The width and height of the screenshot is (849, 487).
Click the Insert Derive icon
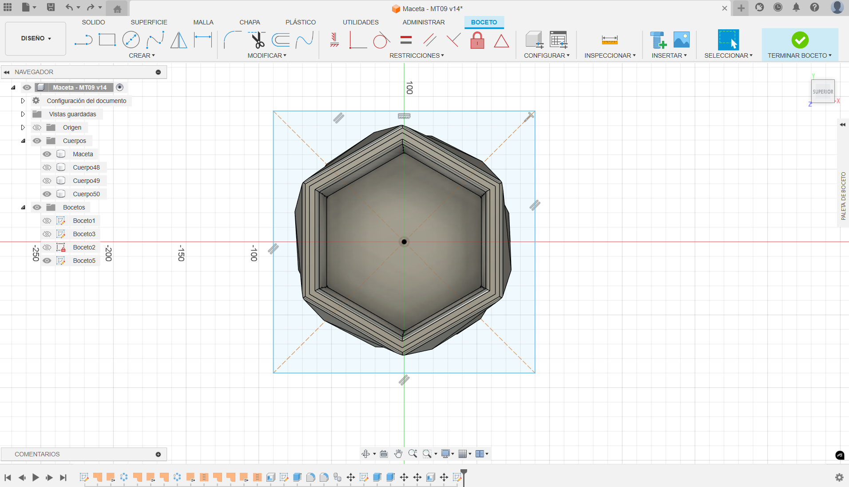[x=658, y=40]
